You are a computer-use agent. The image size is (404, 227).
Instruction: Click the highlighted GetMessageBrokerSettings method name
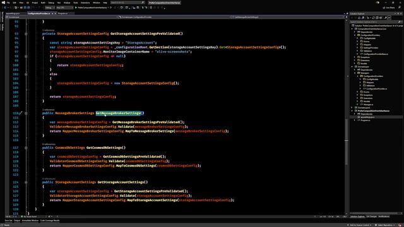coord(118,113)
